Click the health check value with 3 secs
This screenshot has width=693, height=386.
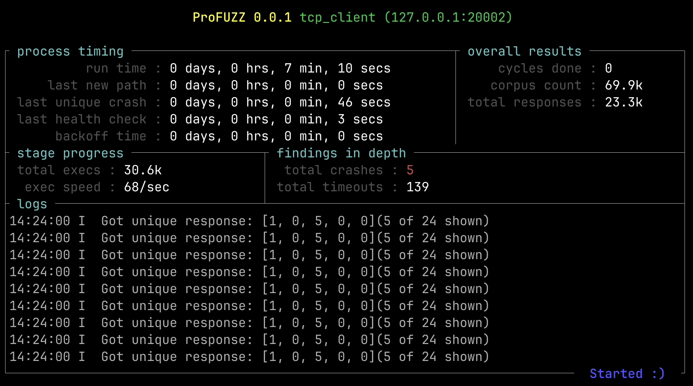276,119
